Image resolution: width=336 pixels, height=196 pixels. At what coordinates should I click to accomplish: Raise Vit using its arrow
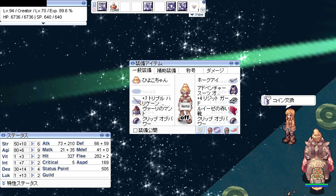[32, 156]
